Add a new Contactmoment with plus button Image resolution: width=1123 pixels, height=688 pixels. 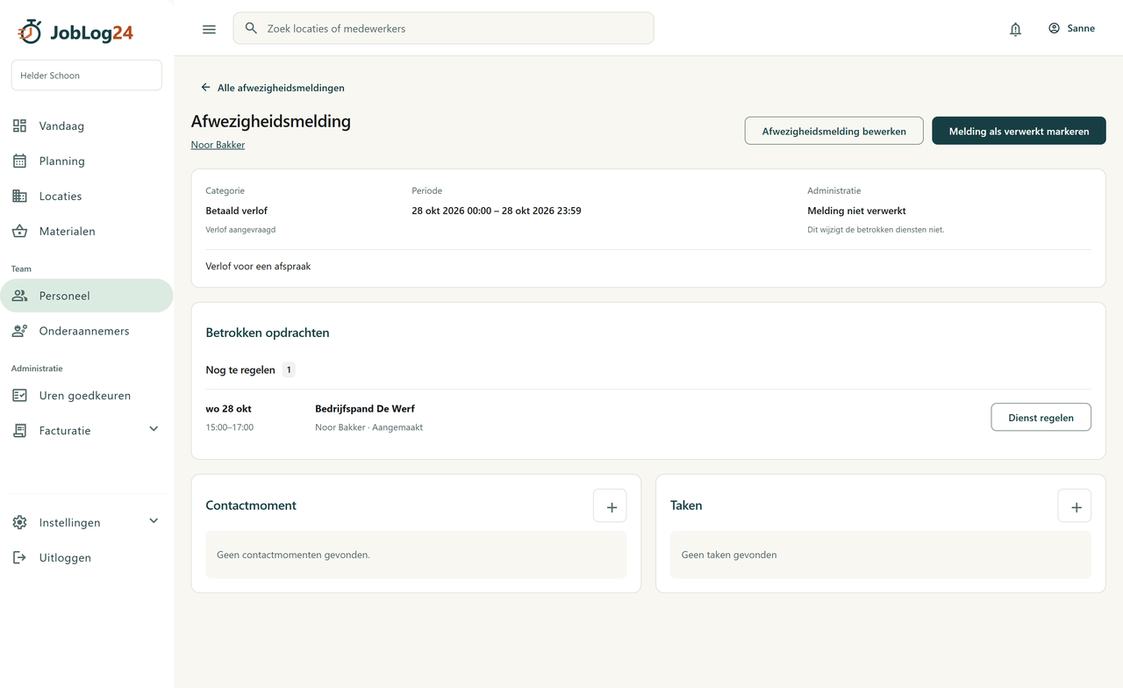(x=610, y=505)
